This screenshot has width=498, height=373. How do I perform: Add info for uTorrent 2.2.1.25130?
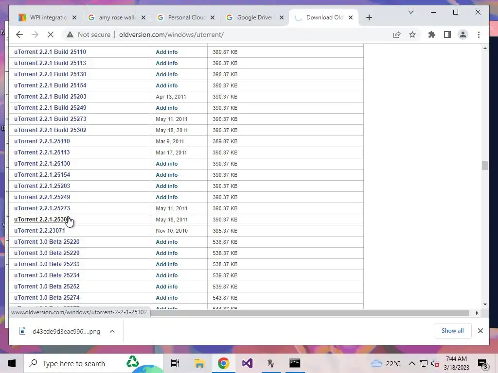(167, 164)
